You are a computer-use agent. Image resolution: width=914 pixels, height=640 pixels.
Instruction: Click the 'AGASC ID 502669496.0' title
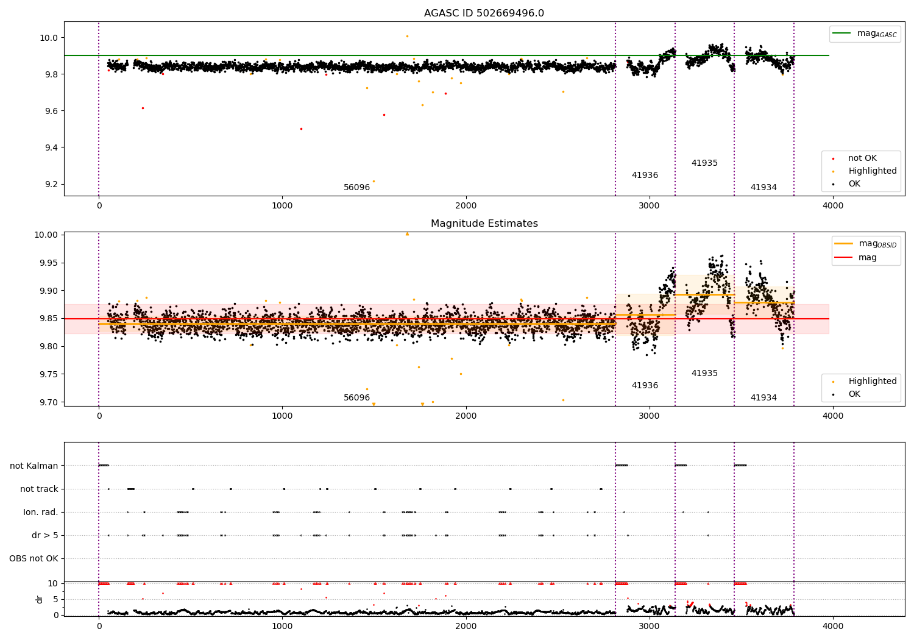484,13
